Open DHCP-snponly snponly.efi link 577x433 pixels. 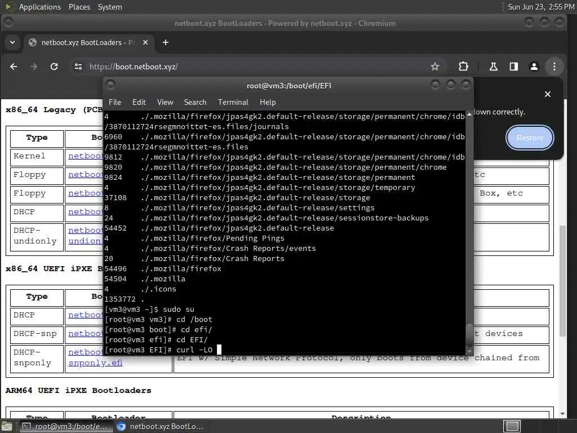point(95,363)
